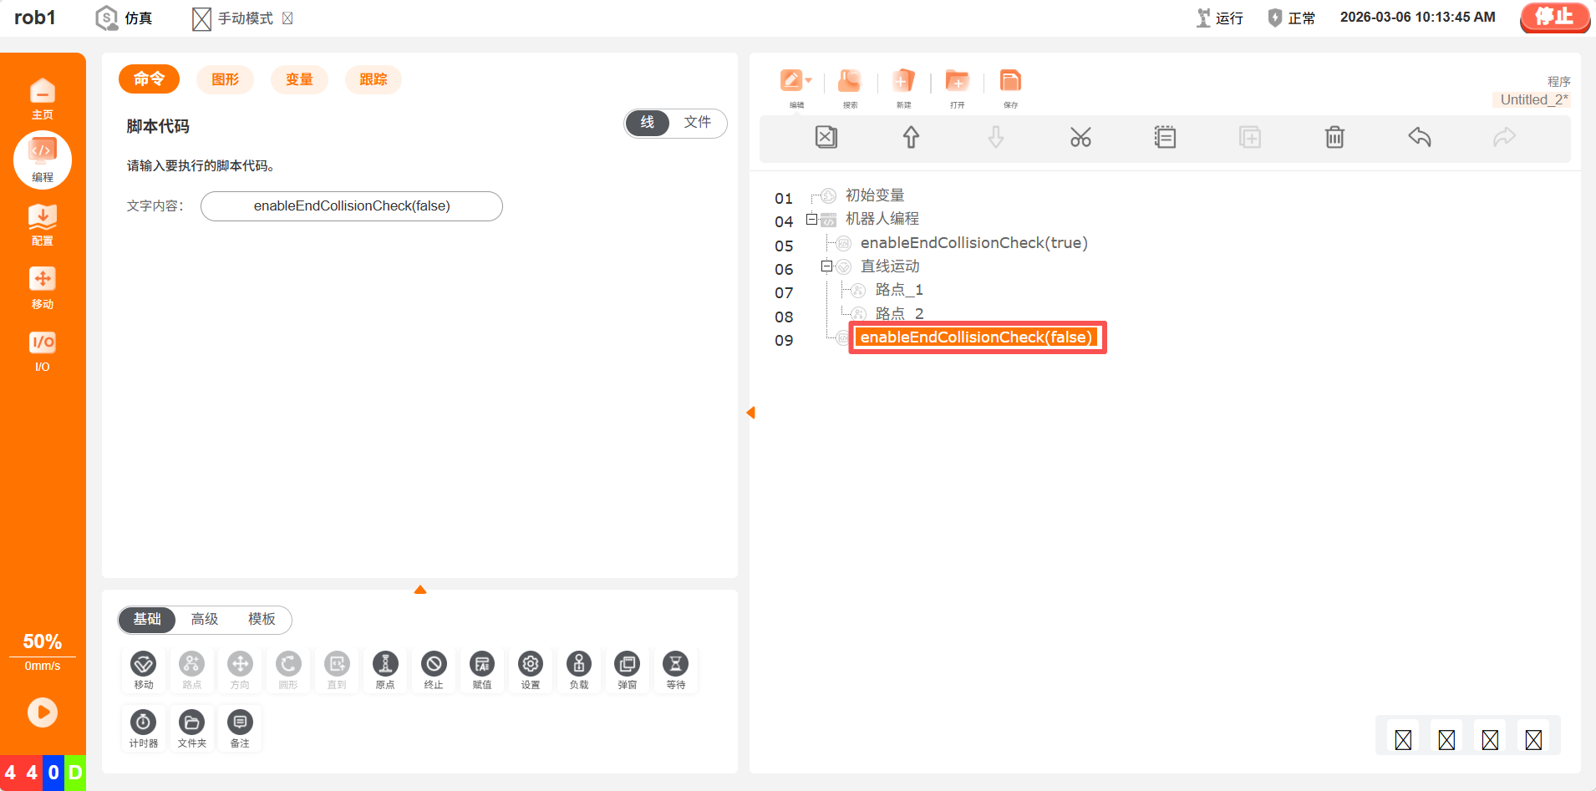
Task: Click the 50% speed indicator
Action: (43, 641)
